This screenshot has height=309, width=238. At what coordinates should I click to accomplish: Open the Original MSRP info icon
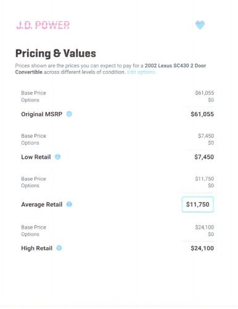tap(69, 114)
